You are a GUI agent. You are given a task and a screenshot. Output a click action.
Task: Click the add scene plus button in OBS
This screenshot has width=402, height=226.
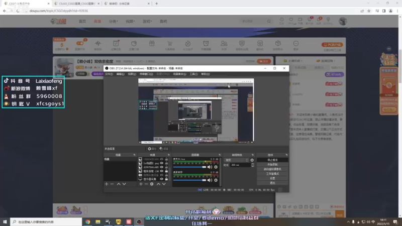(107, 184)
